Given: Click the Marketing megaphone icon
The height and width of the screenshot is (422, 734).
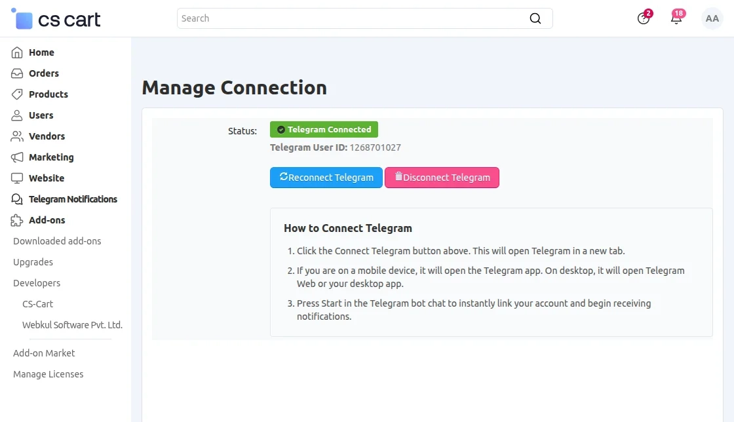Looking at the screenshot, I should click(x=17, y=157).
